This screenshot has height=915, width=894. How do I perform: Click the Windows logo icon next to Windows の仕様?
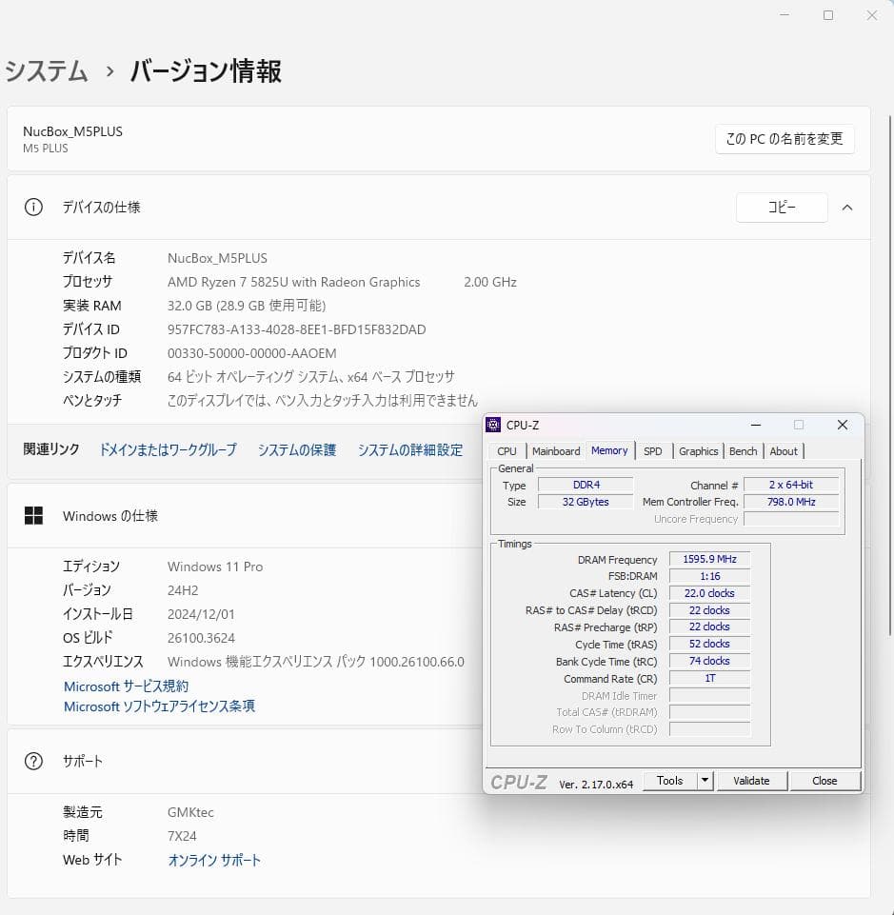click(33, 514)
